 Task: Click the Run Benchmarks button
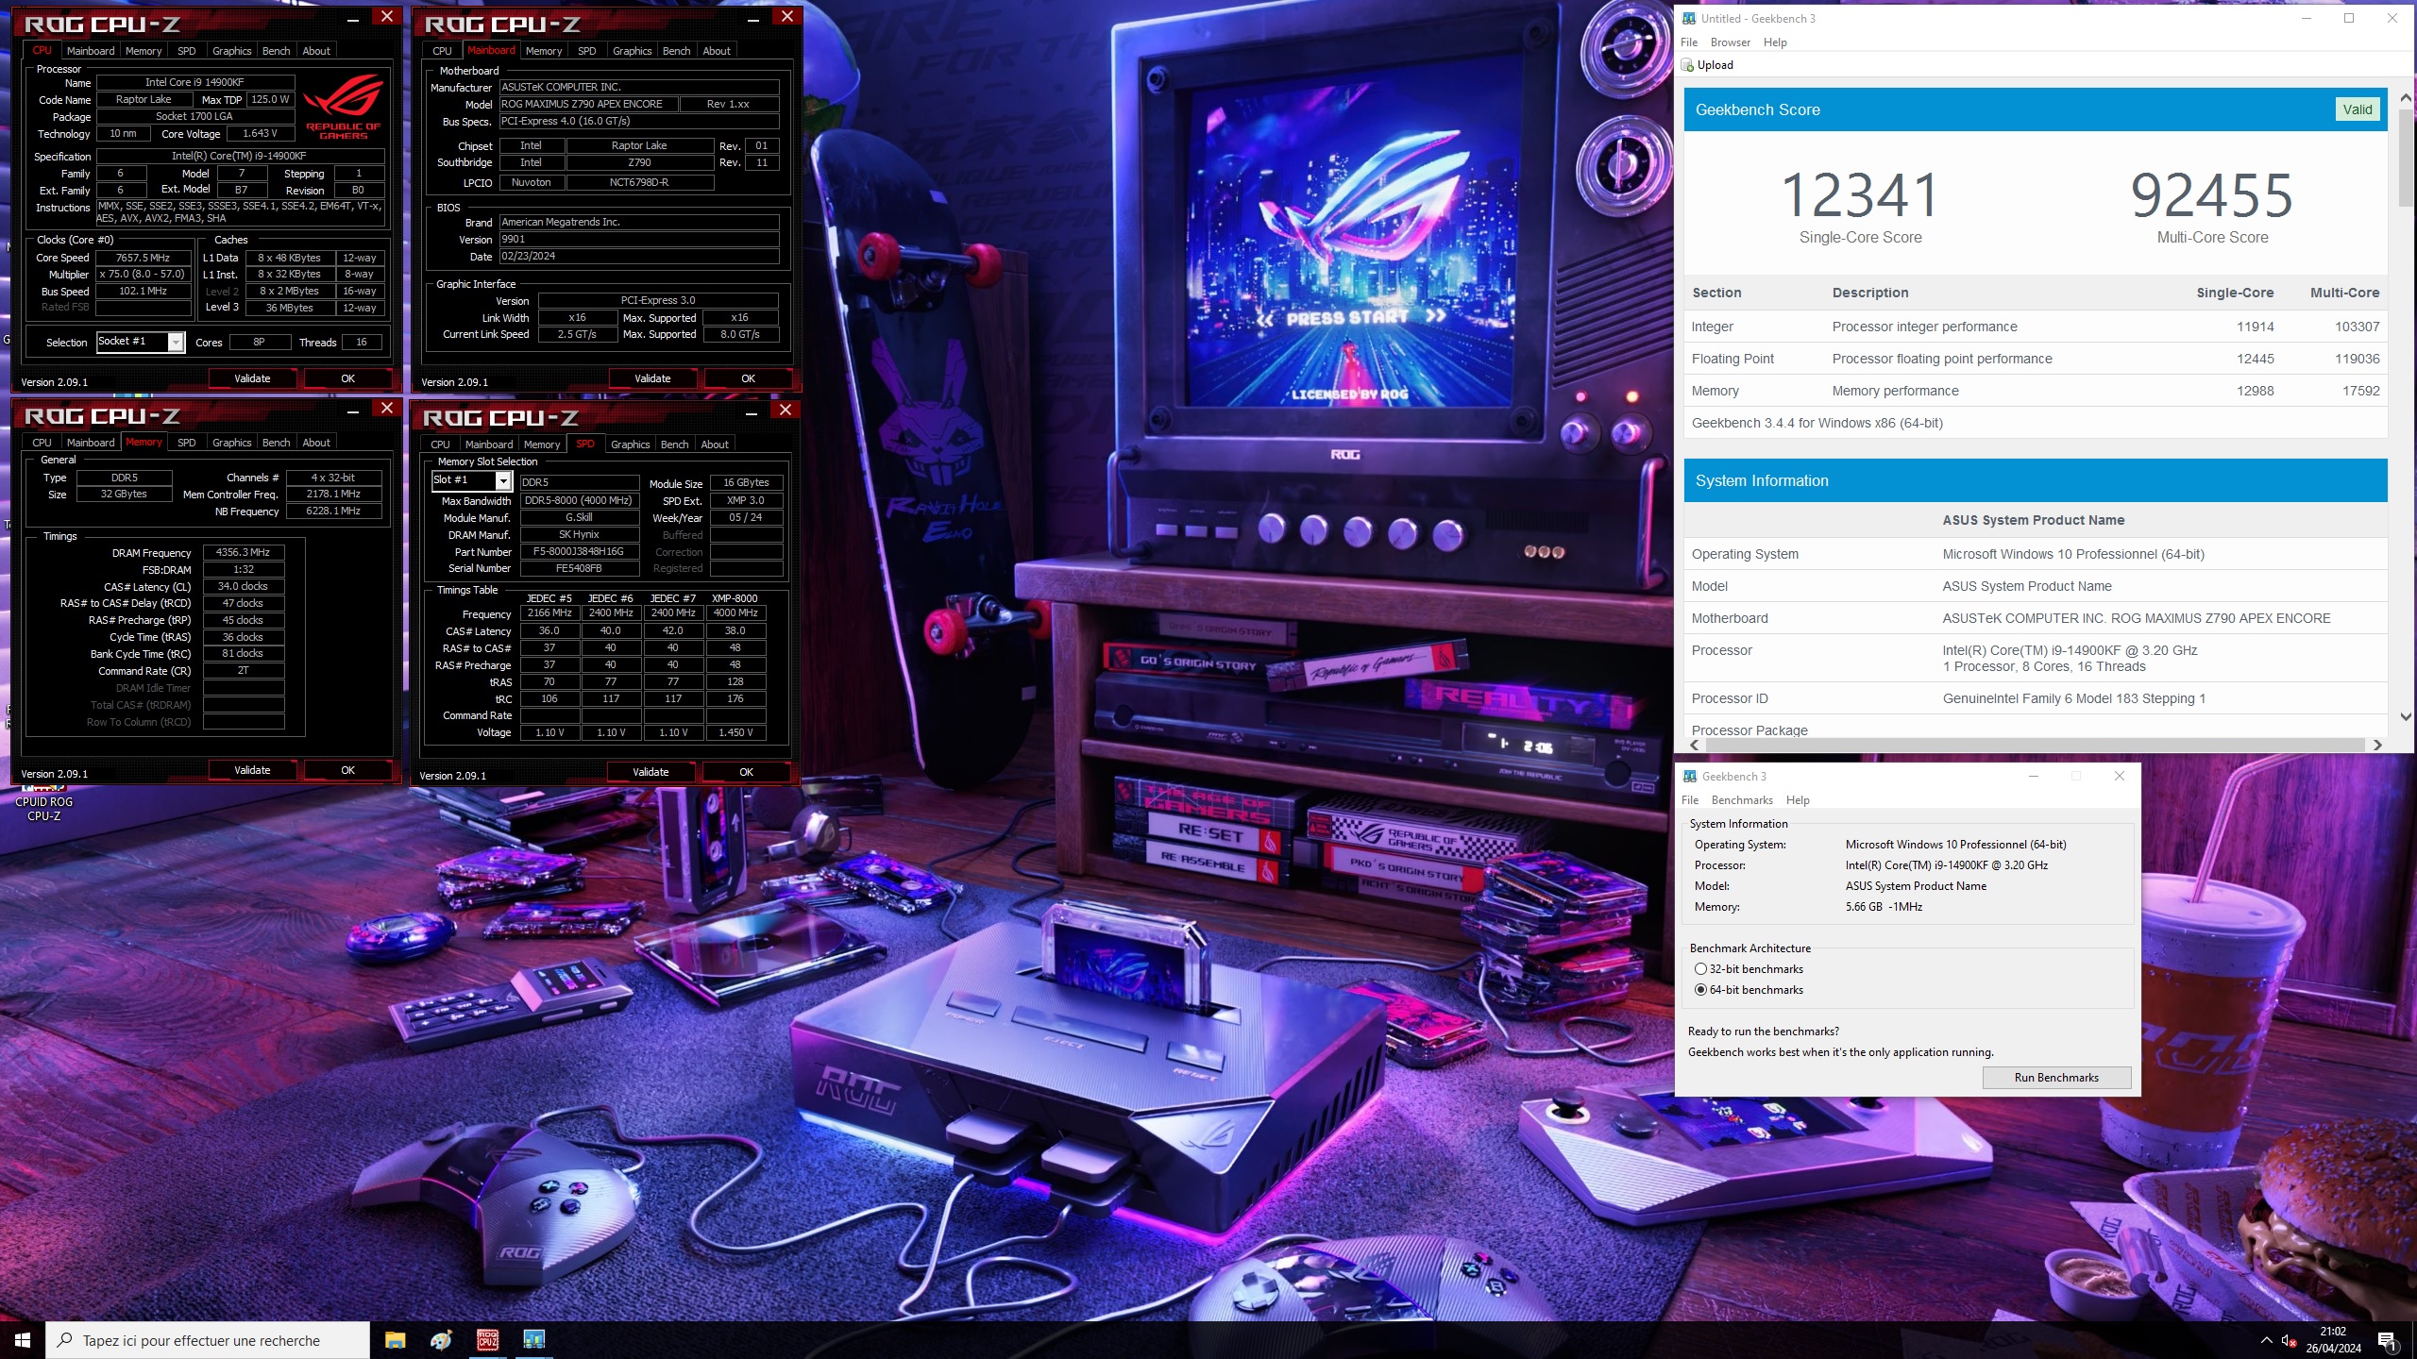(x=2056, y=1078)
